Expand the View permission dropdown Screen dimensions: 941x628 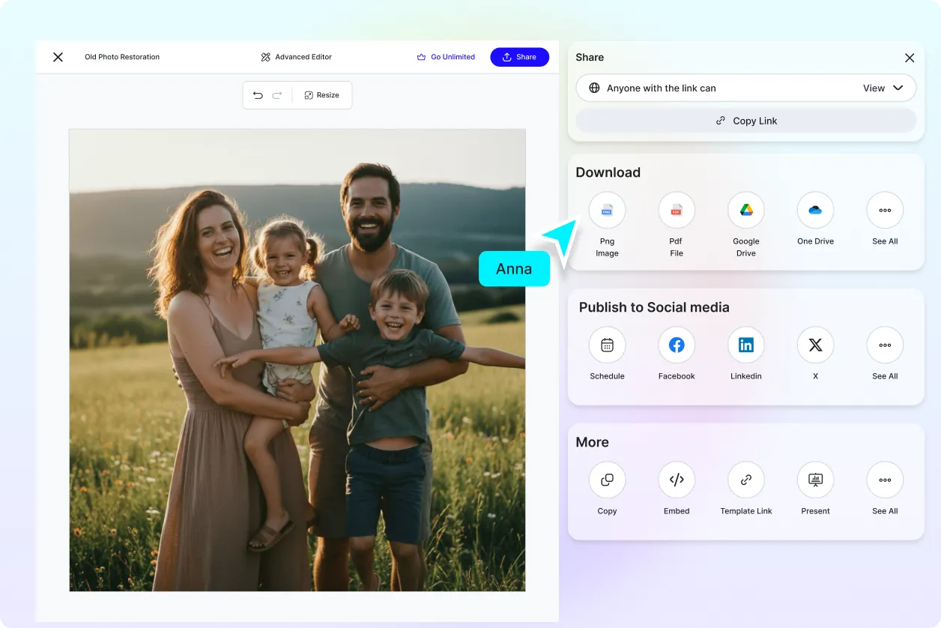pyautogui.click(x=883, y=88)
